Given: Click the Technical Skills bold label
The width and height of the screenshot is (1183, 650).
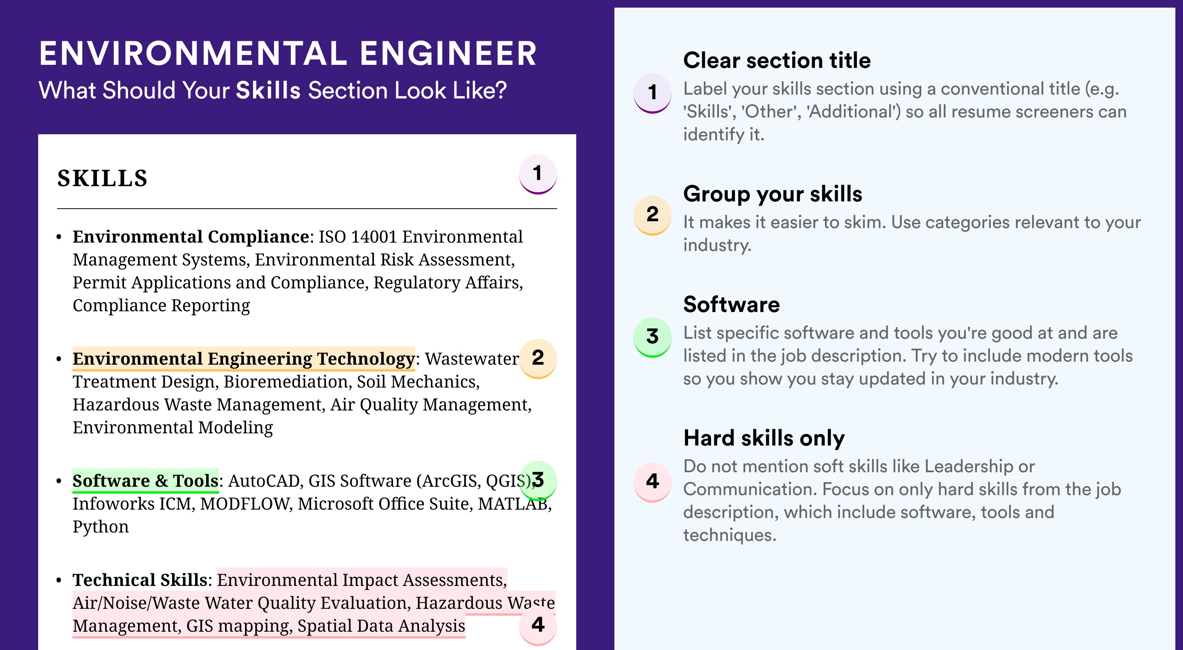Looking at the screenshot, I should click(x=140, y=580).
